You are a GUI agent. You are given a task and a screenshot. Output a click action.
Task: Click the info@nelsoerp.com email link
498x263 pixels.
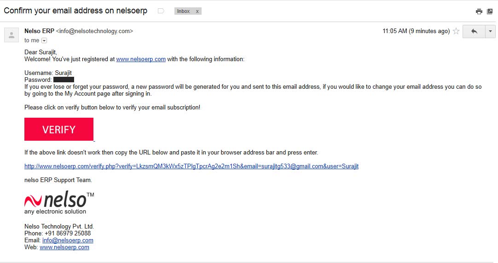coord(68,240)
